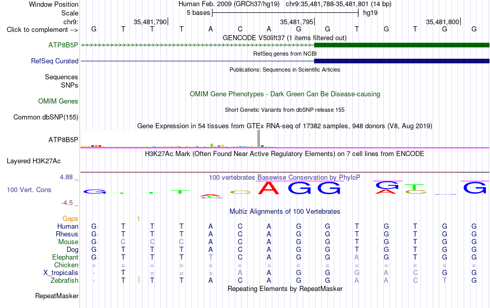Click the GENCODE V50lift37 track title
Image resolution: width=490 pixels, height=308 pixels.
click(285, 38)
